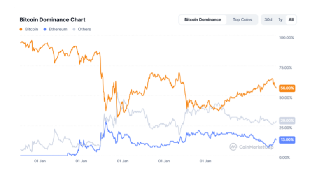The image size is (317, 188).
Task: Select the orange 56.00% value badge
Action: (287, 88)
